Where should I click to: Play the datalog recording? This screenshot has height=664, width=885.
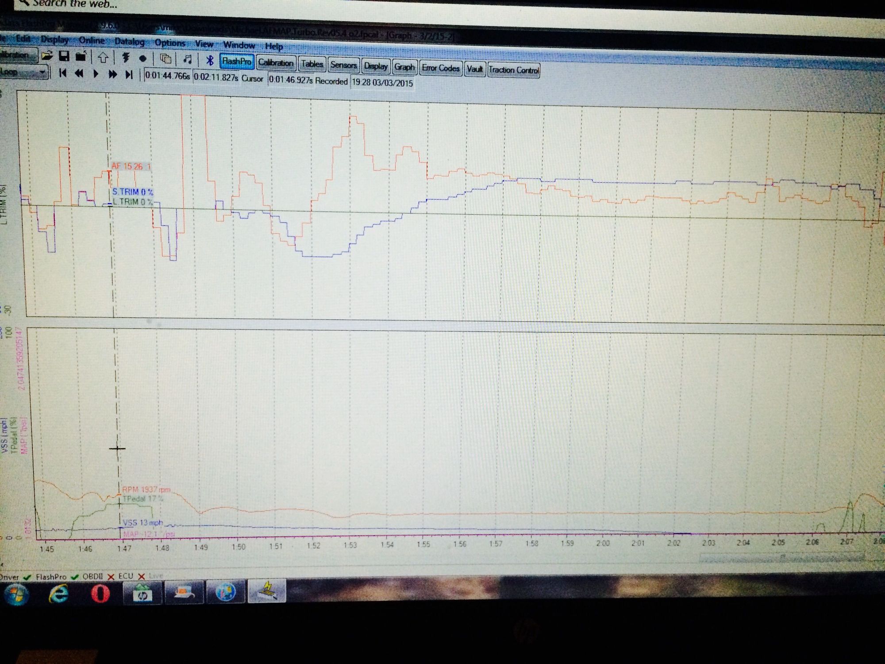click(x=96, y=73)
